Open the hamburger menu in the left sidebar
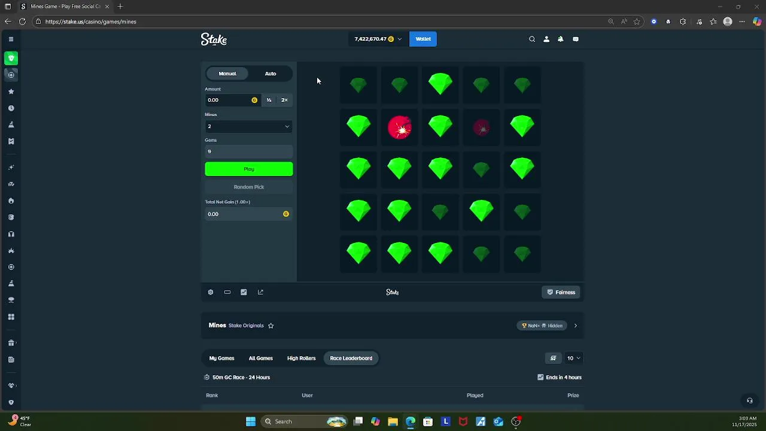Image resolution: width=766 pixels, height=431 pixels. tap(11, 39)
